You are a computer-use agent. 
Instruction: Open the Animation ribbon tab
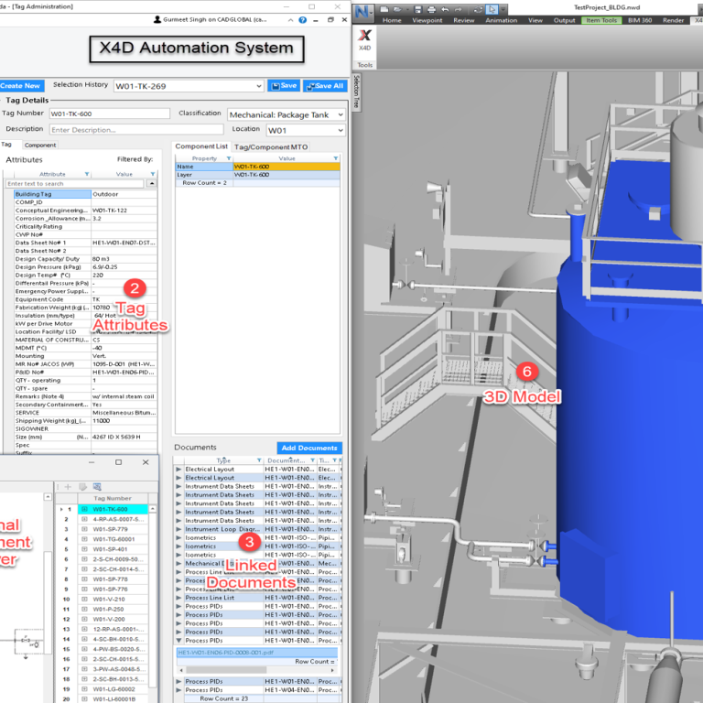coord(502,20)
